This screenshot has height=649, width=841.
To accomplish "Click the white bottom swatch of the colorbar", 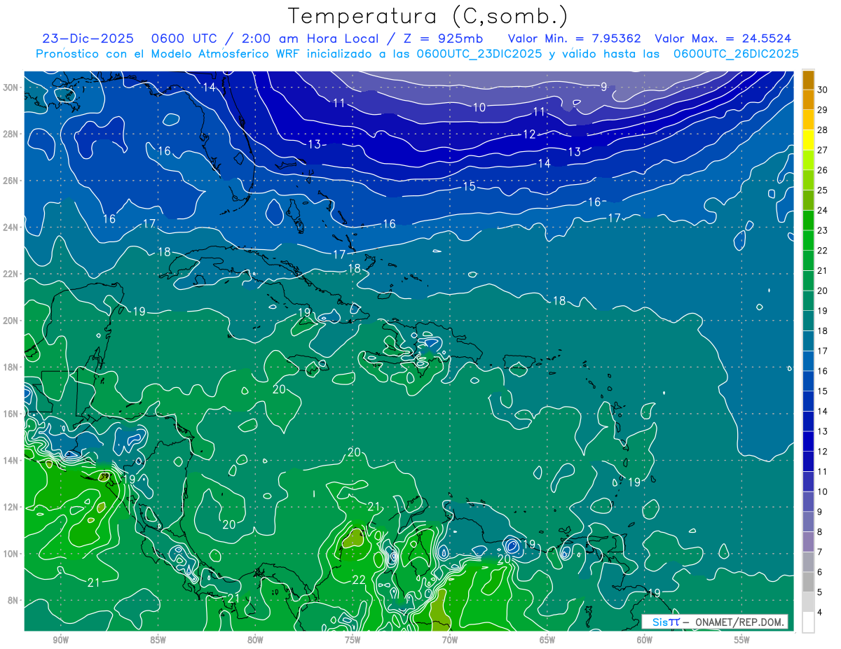I will pos(808,622).
